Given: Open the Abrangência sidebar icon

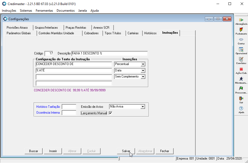Looking at the screenshot, I should pos(241,20).
